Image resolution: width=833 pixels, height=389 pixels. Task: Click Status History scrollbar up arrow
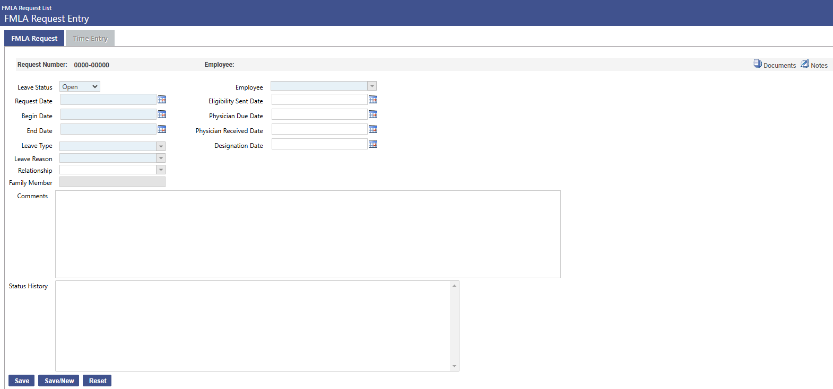[454, 286]
